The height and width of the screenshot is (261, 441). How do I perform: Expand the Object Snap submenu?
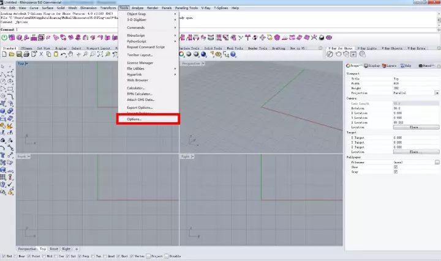click(x=148, y=13)
